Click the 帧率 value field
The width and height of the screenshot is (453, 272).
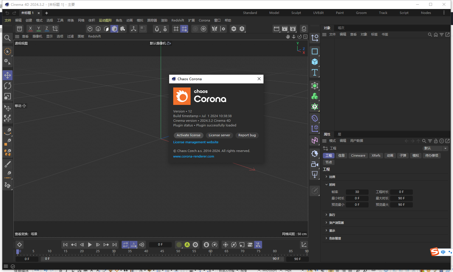357,192
